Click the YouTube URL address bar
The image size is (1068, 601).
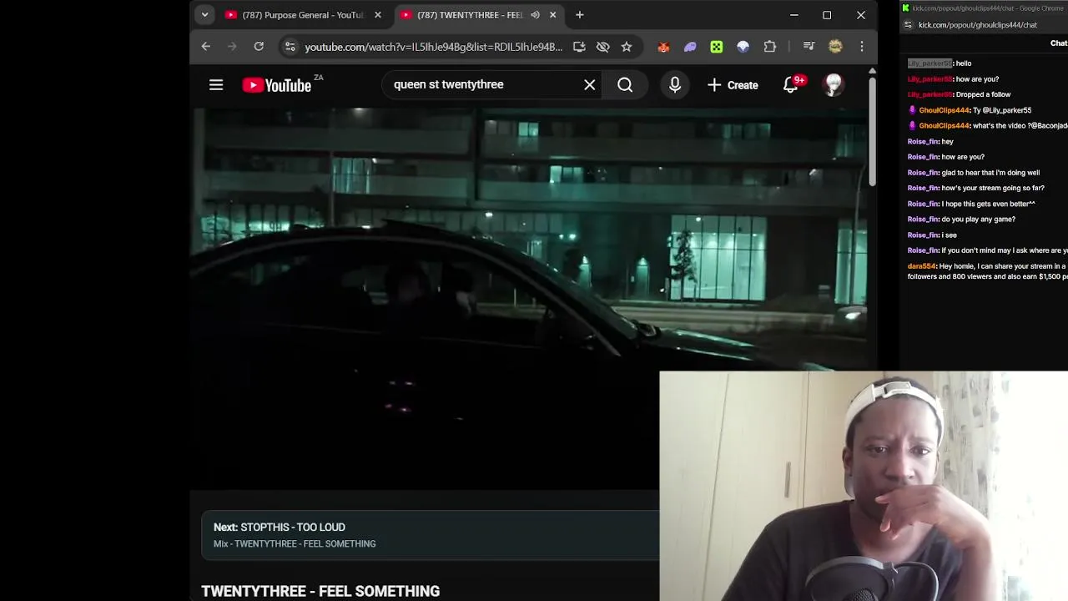pos(433,47)
